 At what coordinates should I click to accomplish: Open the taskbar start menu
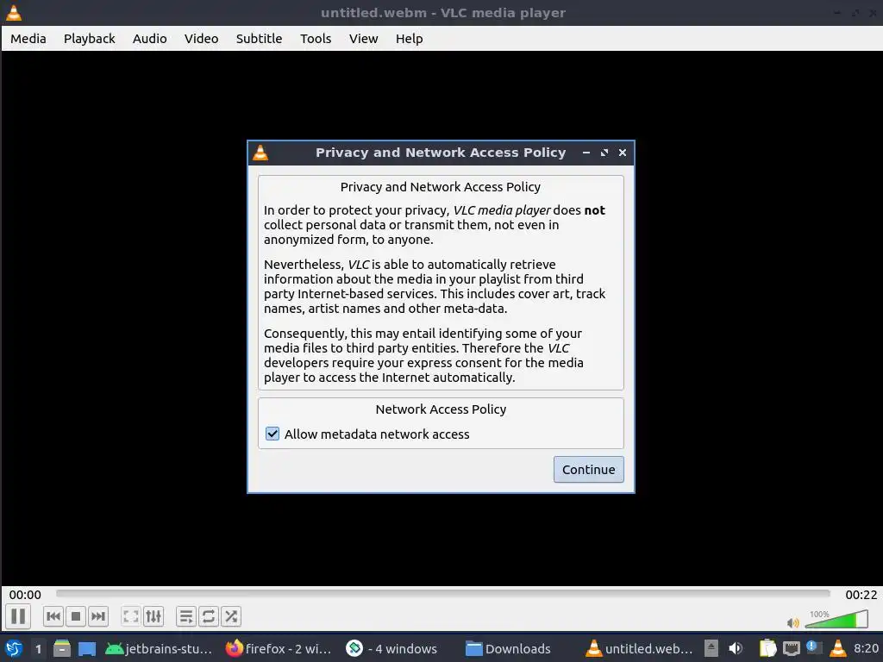point(14,648)
